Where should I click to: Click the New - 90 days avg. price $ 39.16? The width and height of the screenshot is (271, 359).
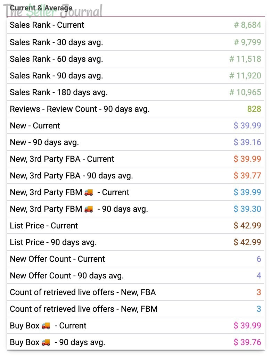click(247, 142)
